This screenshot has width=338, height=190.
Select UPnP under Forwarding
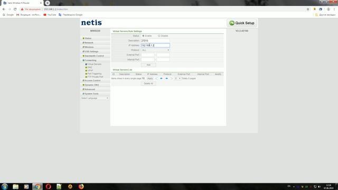tap(90, 70)
